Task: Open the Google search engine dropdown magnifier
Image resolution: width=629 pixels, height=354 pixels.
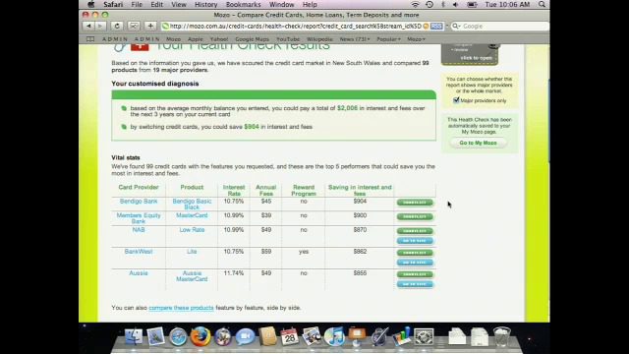Action: coord(456,27)
